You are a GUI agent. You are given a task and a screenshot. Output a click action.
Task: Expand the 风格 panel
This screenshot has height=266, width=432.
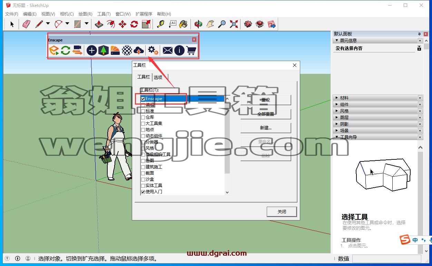[x=337, y=111]
